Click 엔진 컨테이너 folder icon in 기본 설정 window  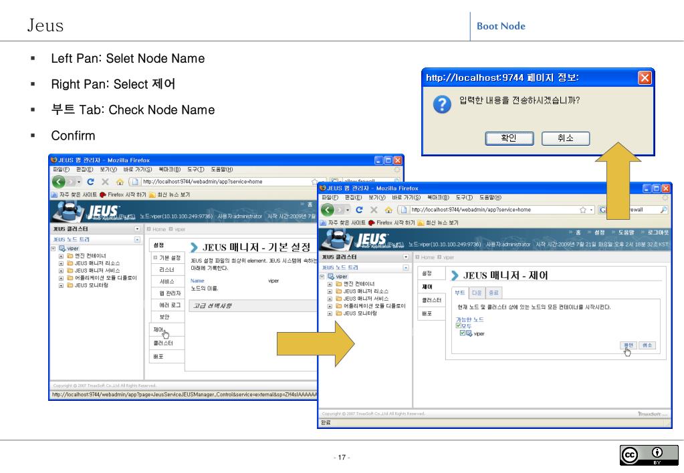(x=70, y=256)
